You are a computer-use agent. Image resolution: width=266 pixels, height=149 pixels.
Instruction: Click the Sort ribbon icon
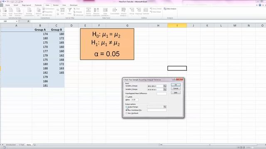[62, 11]
